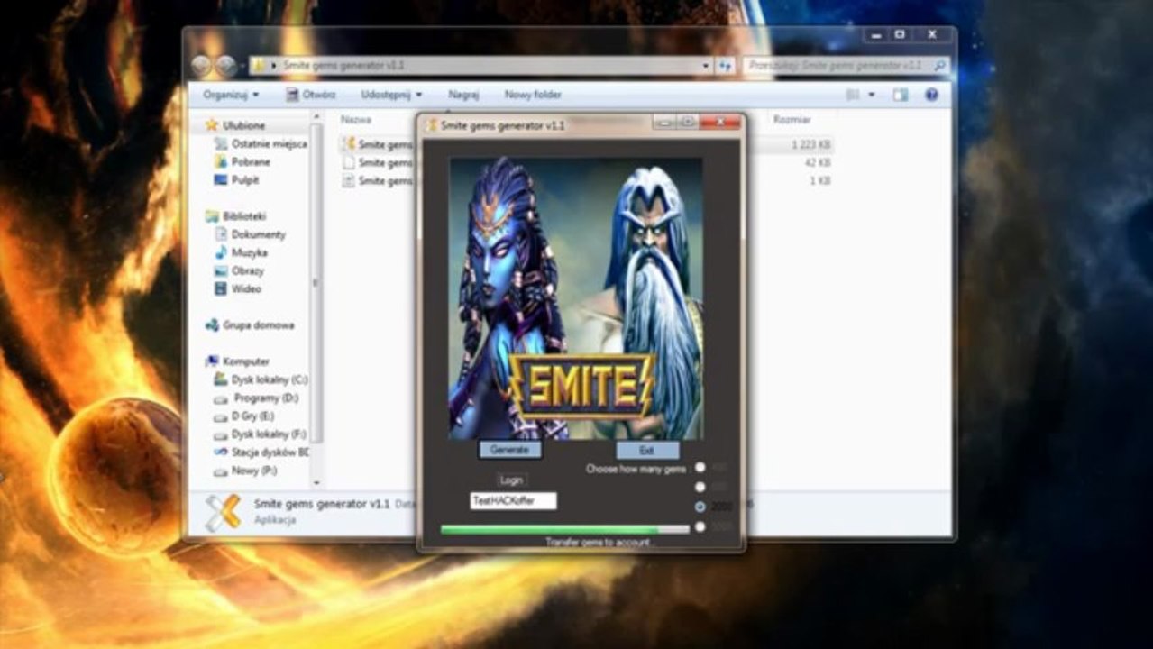Viewport: 1153px width, 649px height.
Task: Click the Dysk lokalny (C:) drive icon
Action: tap(221, 379)
